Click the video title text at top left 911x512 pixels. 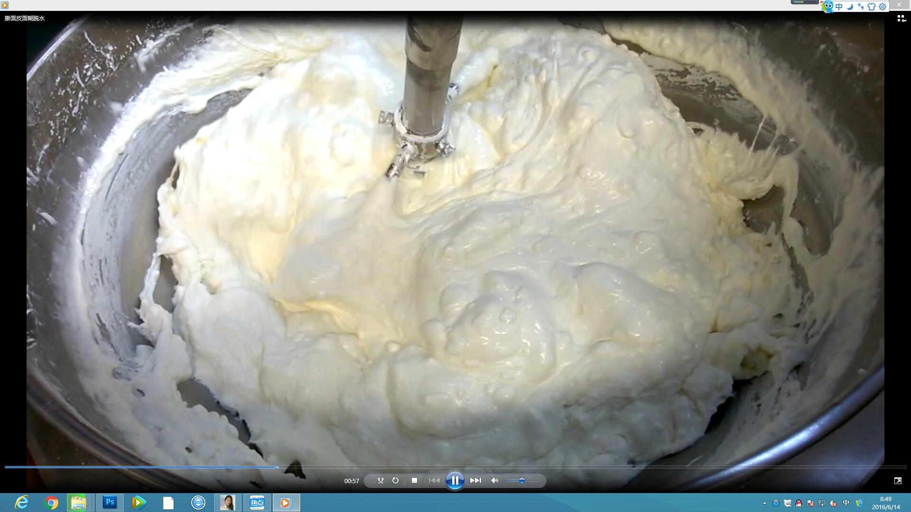click(25, 18)
